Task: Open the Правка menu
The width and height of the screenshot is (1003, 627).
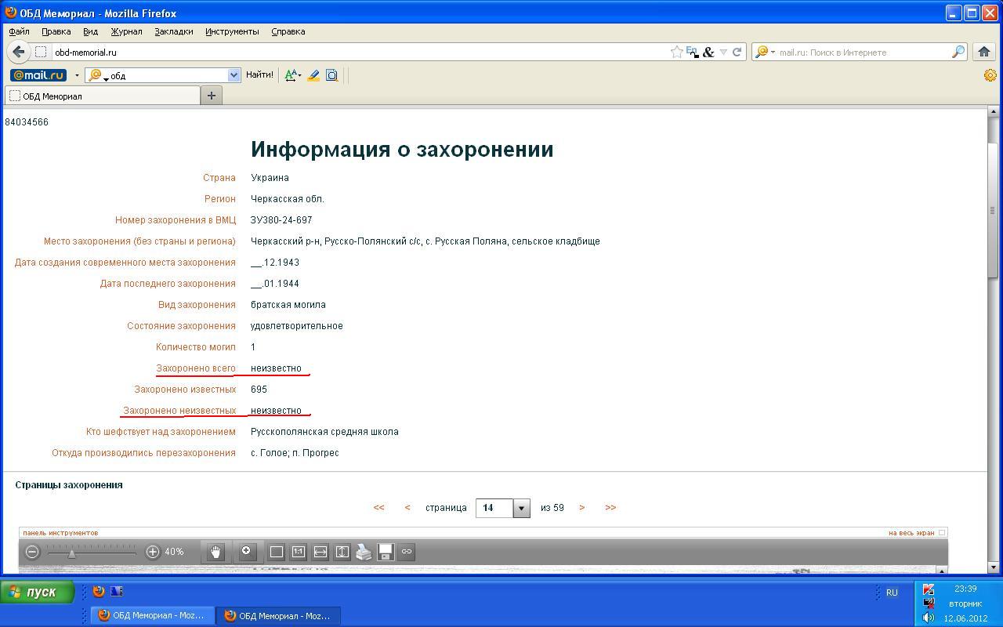Action: pyautogui.click(x=56, y=31)
